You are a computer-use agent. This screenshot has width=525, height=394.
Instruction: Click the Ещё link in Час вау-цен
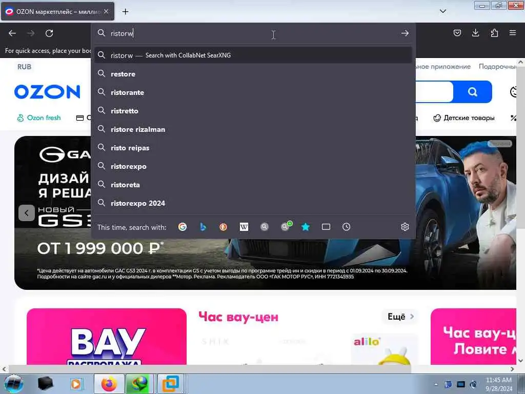400,317
